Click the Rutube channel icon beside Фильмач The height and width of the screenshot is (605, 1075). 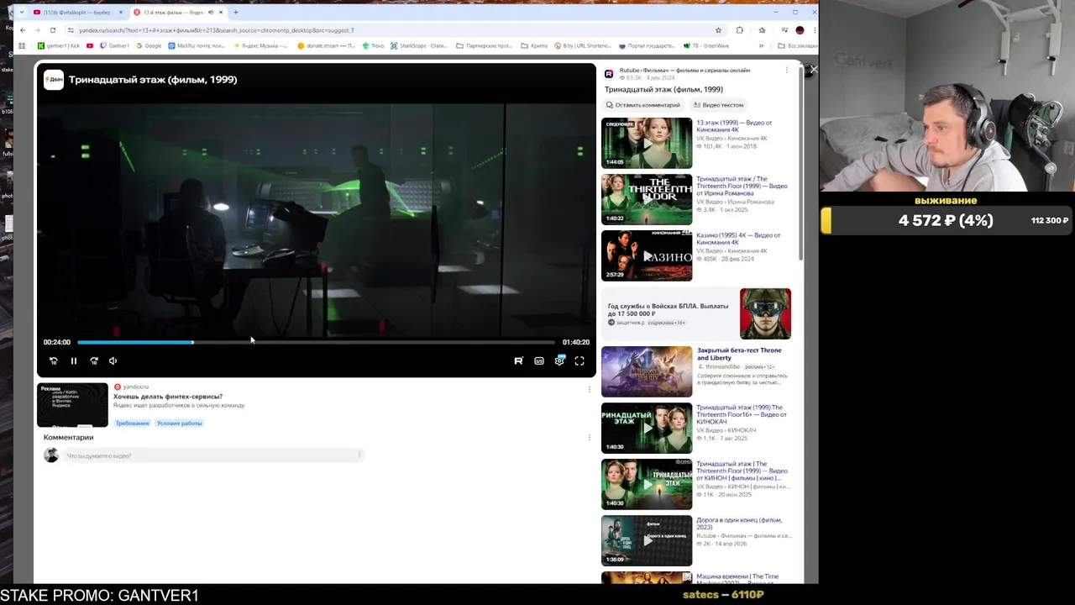pyautogui.click(x=609, y=74)
